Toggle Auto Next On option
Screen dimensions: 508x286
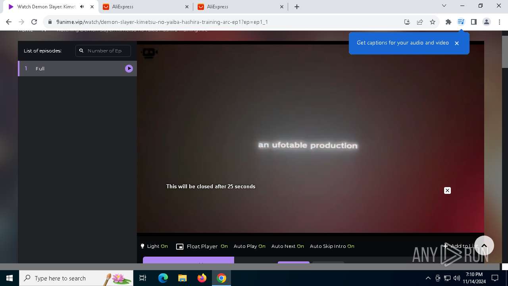[x=288, y=246]
